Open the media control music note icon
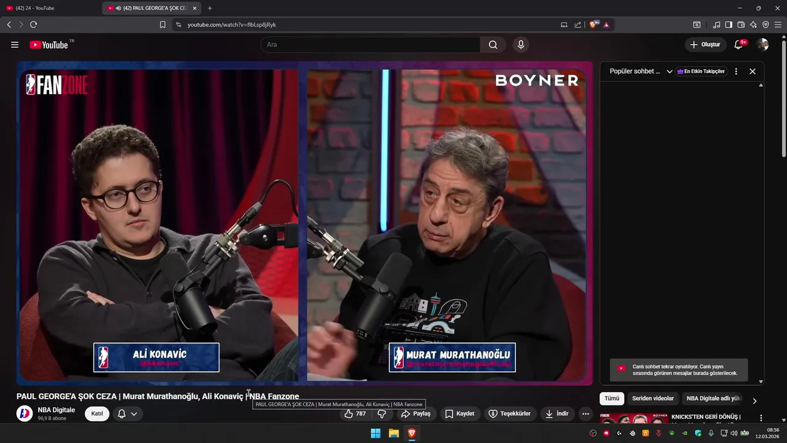Screen dimensions: 787x443 tap(716, 25)
